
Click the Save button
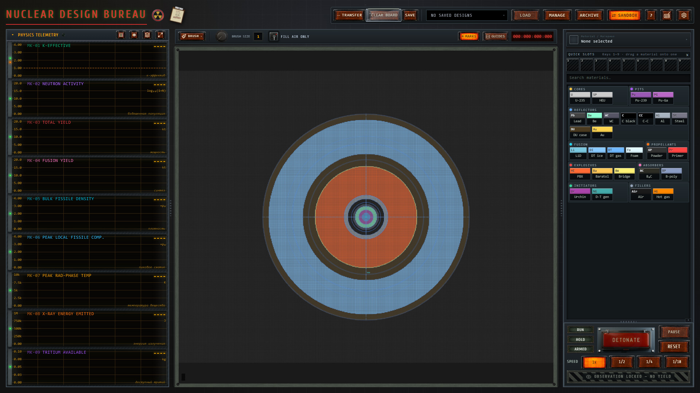click(x=410, y=15)
